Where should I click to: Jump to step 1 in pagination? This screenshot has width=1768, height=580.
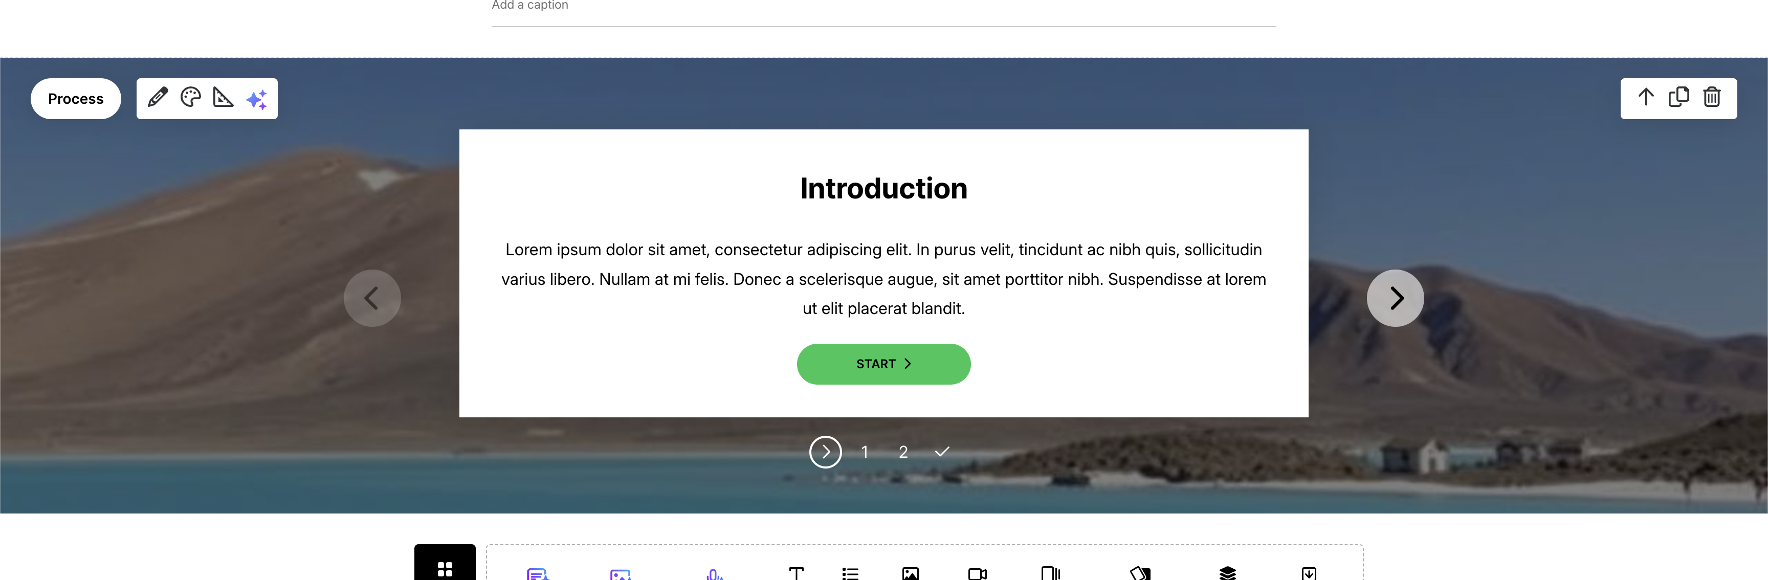[x=865, y=452]
